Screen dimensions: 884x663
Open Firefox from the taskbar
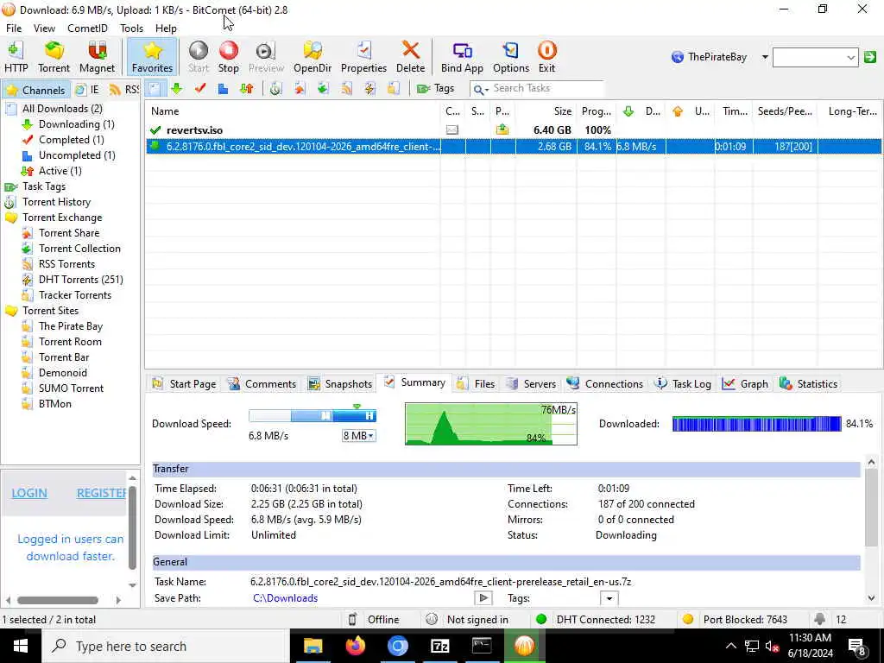(x=355, y=646)
